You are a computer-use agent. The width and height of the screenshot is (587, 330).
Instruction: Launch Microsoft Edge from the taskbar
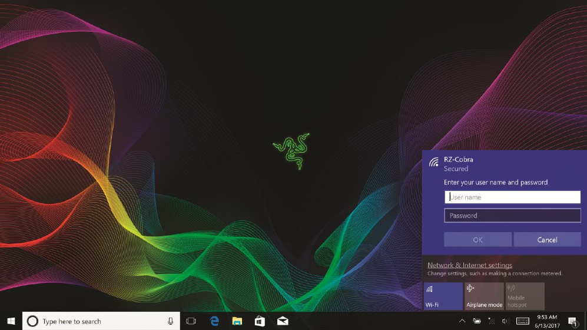tap(214, 321)
